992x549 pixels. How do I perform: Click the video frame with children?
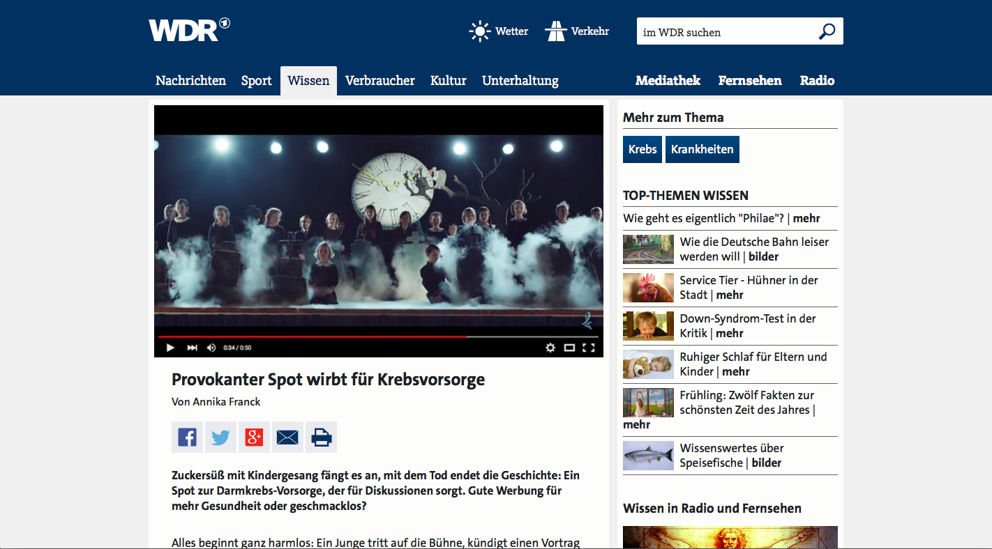click(x=378, y=230)
